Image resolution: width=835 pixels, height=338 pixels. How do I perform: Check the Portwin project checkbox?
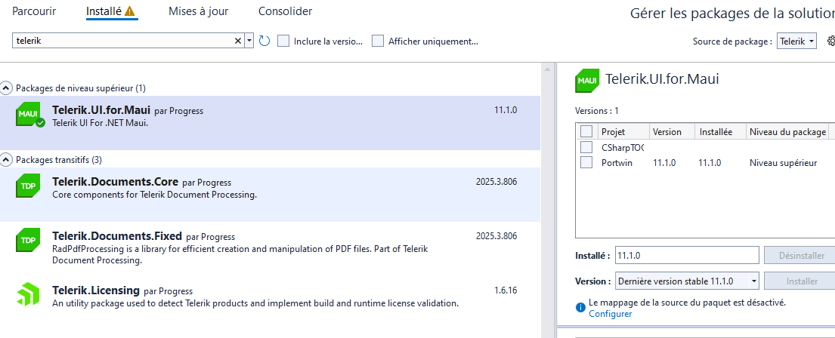point(586,162)
